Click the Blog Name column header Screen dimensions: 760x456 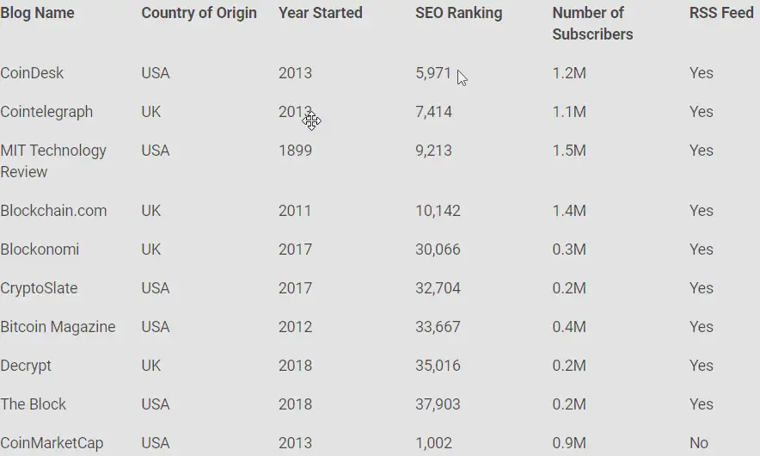click(37, 13)
